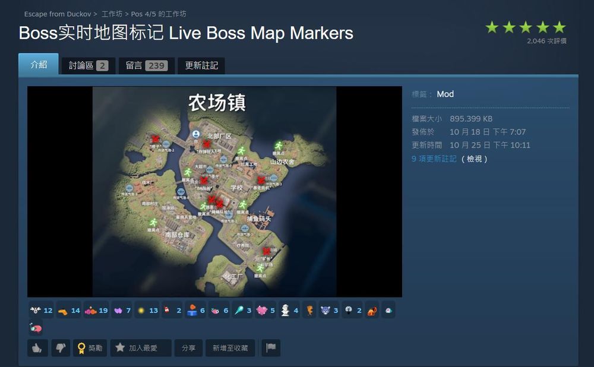Open the 留言 comments tab
This screenshot has height=367, width=594.
pyautogui.click(x=147, y=65)
